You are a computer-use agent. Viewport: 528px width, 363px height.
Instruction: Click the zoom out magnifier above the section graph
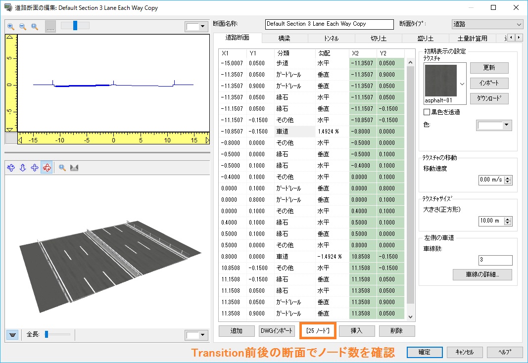[x=23, y=26]
